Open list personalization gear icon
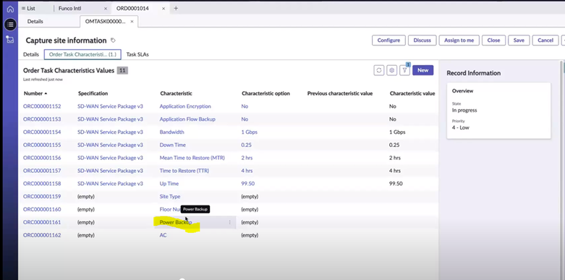Screen dimensions: 565x280 pos(391,70)
